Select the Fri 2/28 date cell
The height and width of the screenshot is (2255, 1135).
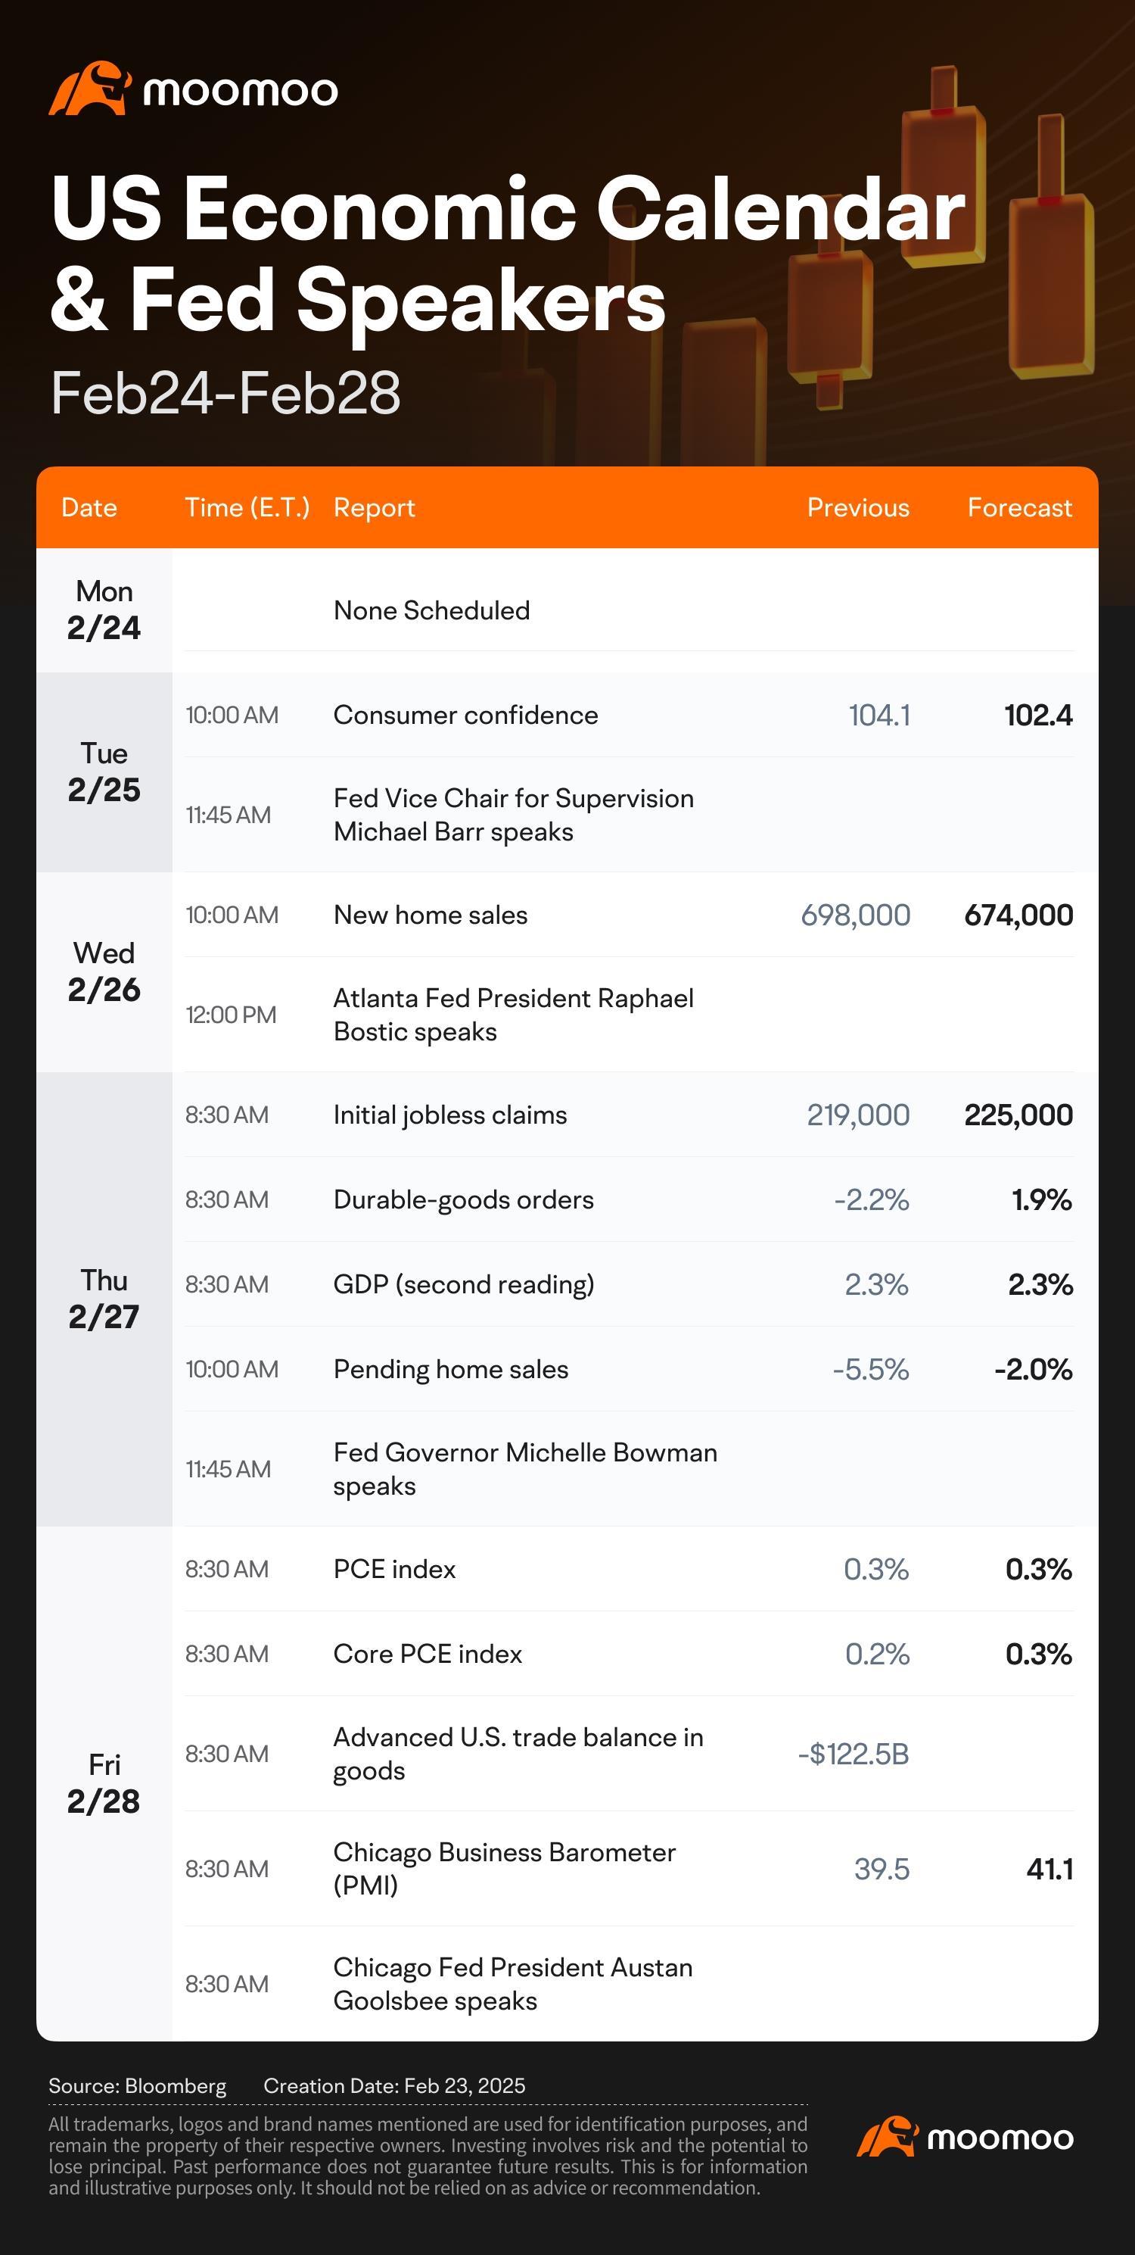tap(104, 1783)
